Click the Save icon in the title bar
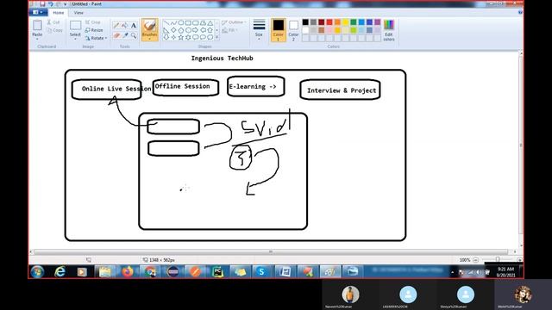 coord(42,3)
